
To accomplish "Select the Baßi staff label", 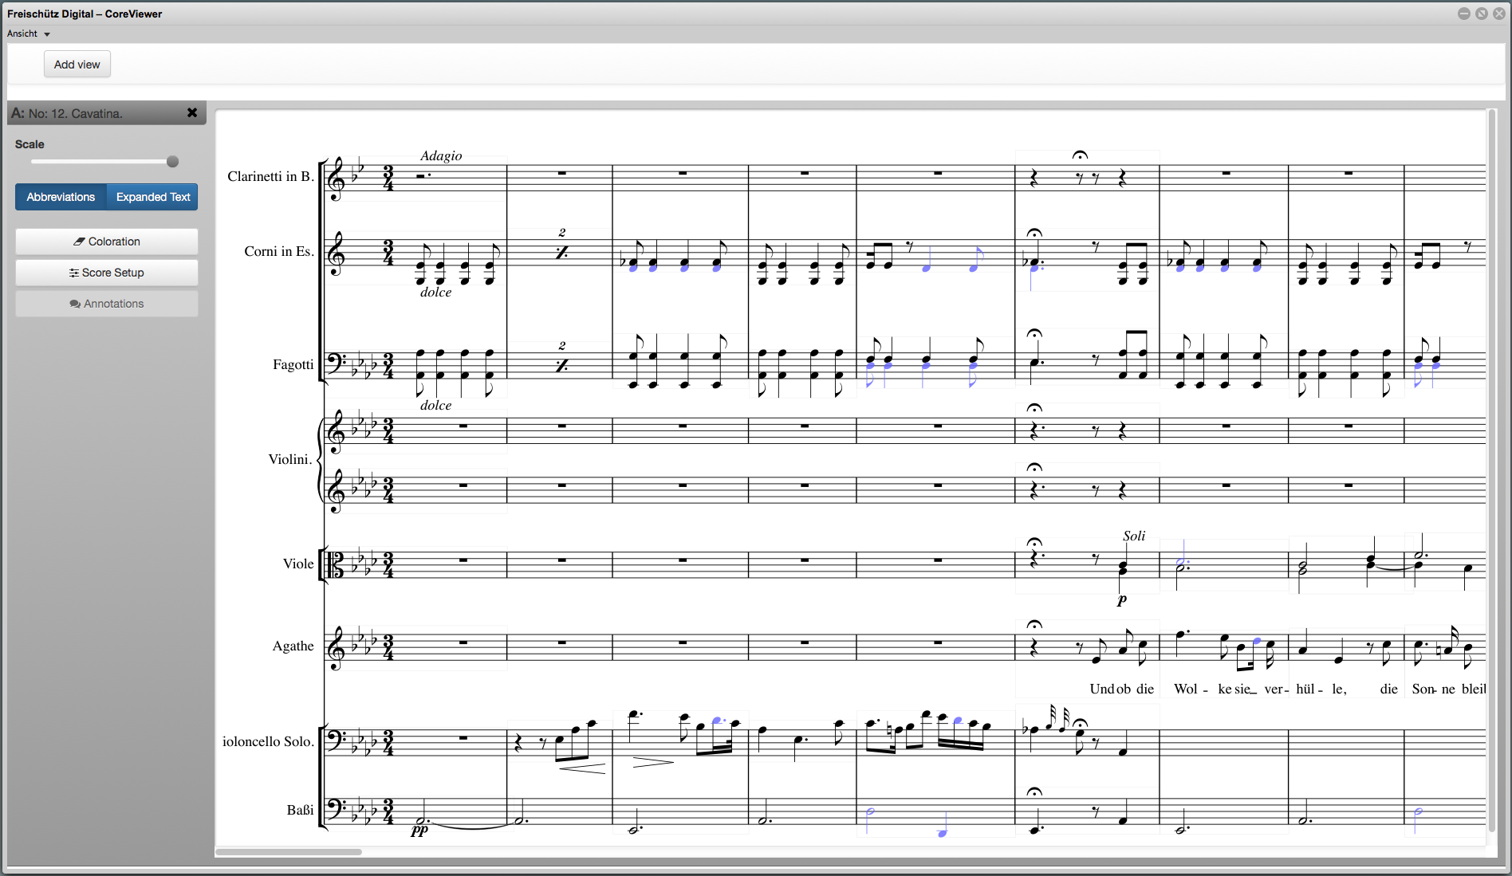I will (301, 810).
